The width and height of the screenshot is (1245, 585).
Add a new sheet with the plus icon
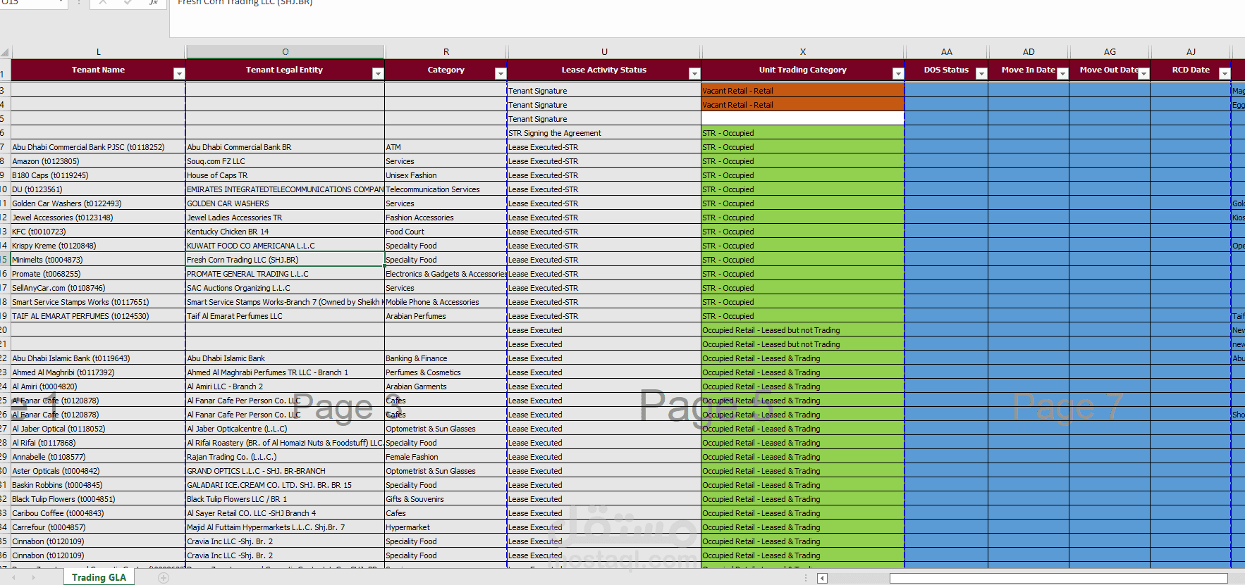point(164,578)
